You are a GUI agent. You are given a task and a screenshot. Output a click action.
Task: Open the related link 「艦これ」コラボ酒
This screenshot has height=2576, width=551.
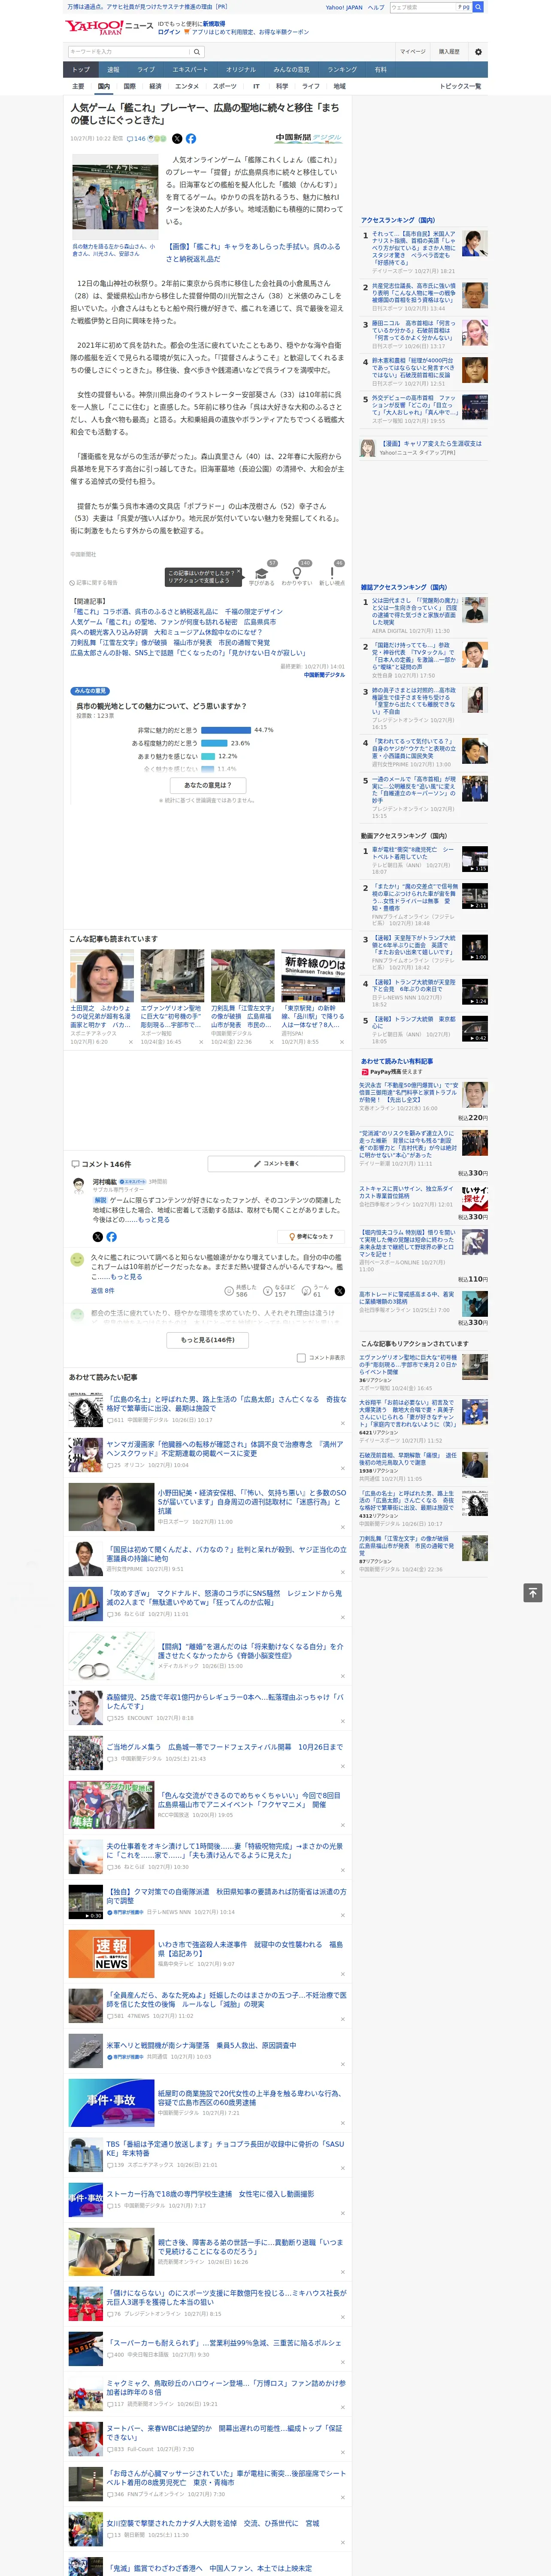pyautogui.click(x=176, y=612)
